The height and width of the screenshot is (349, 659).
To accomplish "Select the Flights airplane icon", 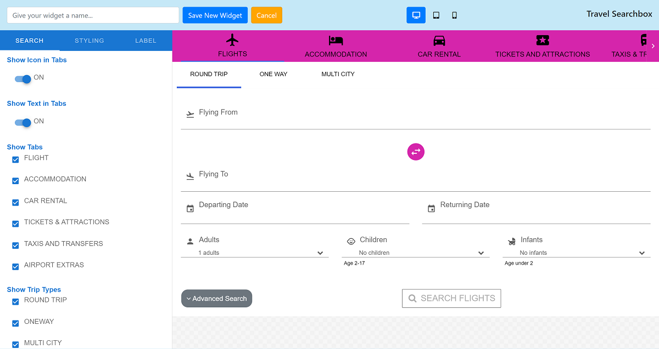I will pos(232,40).
